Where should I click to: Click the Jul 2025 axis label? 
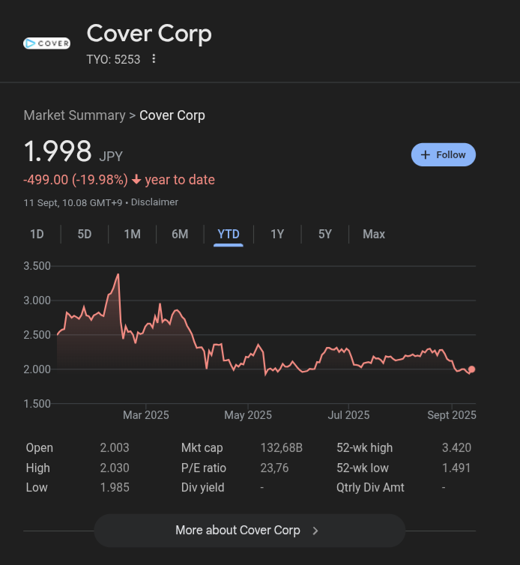coord(348,415)
